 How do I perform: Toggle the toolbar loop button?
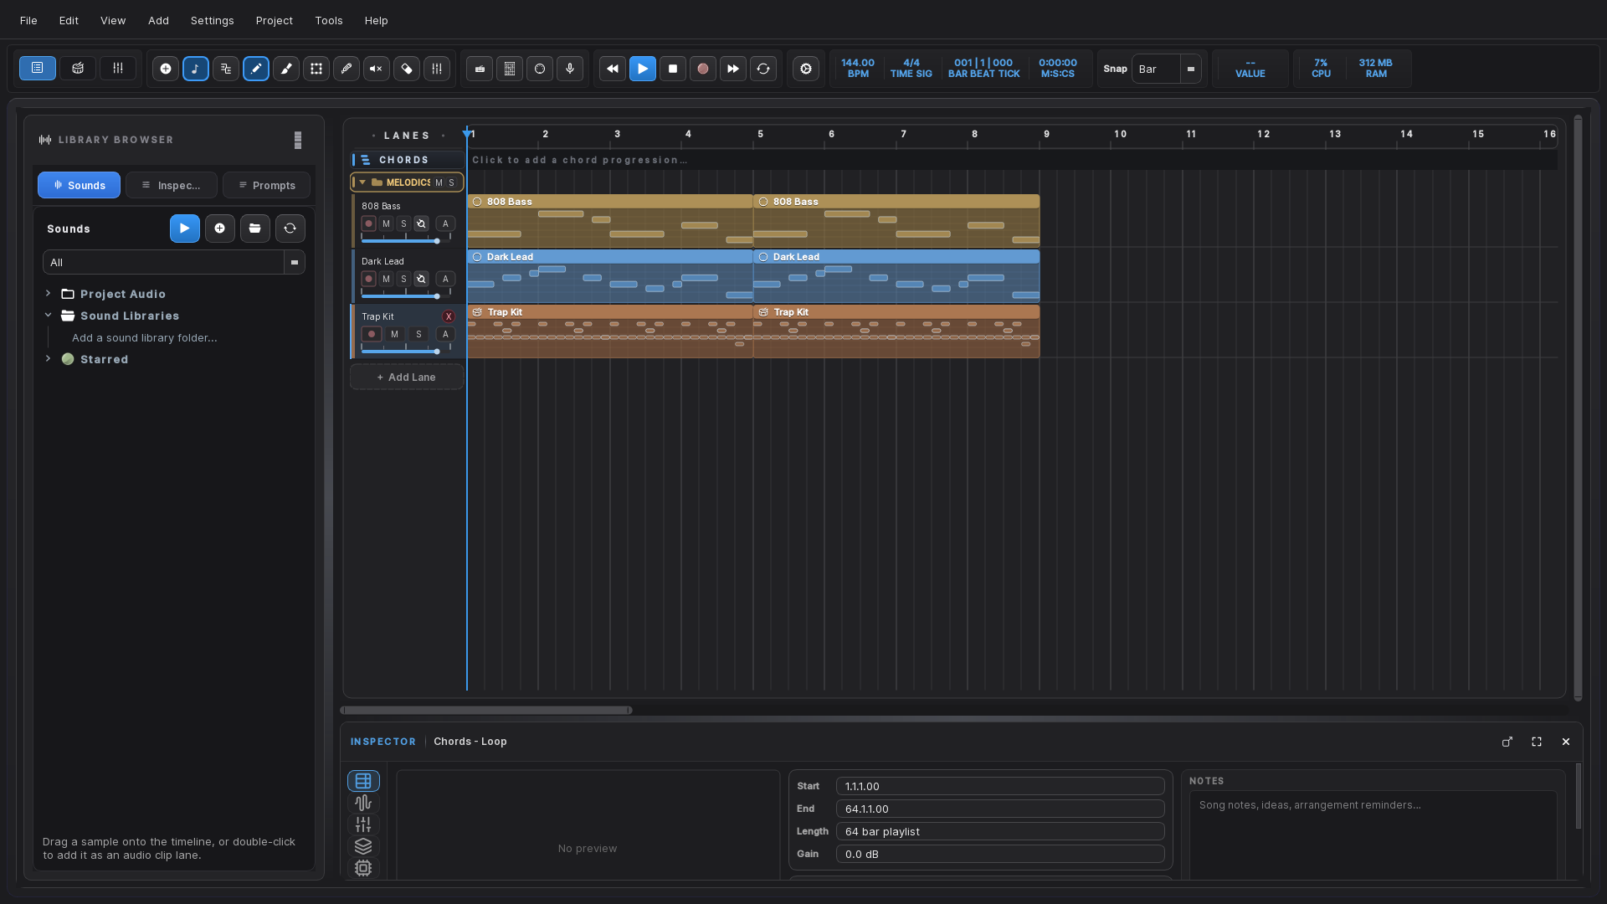tap(763, 69)
